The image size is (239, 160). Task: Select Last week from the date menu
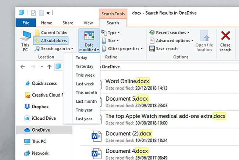coord(85,84)
